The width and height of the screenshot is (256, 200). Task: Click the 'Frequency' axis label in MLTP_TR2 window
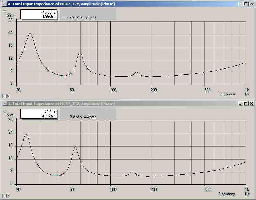coord(227,194)
